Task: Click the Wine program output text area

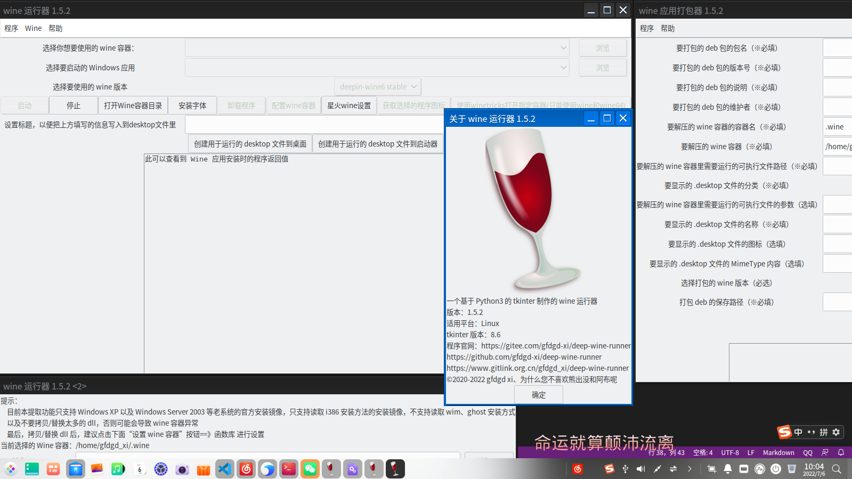Action: pos(294,263)
